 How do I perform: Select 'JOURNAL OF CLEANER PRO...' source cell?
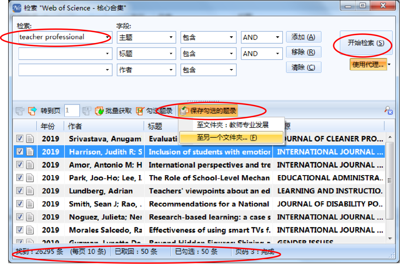[x=330, y=139]
